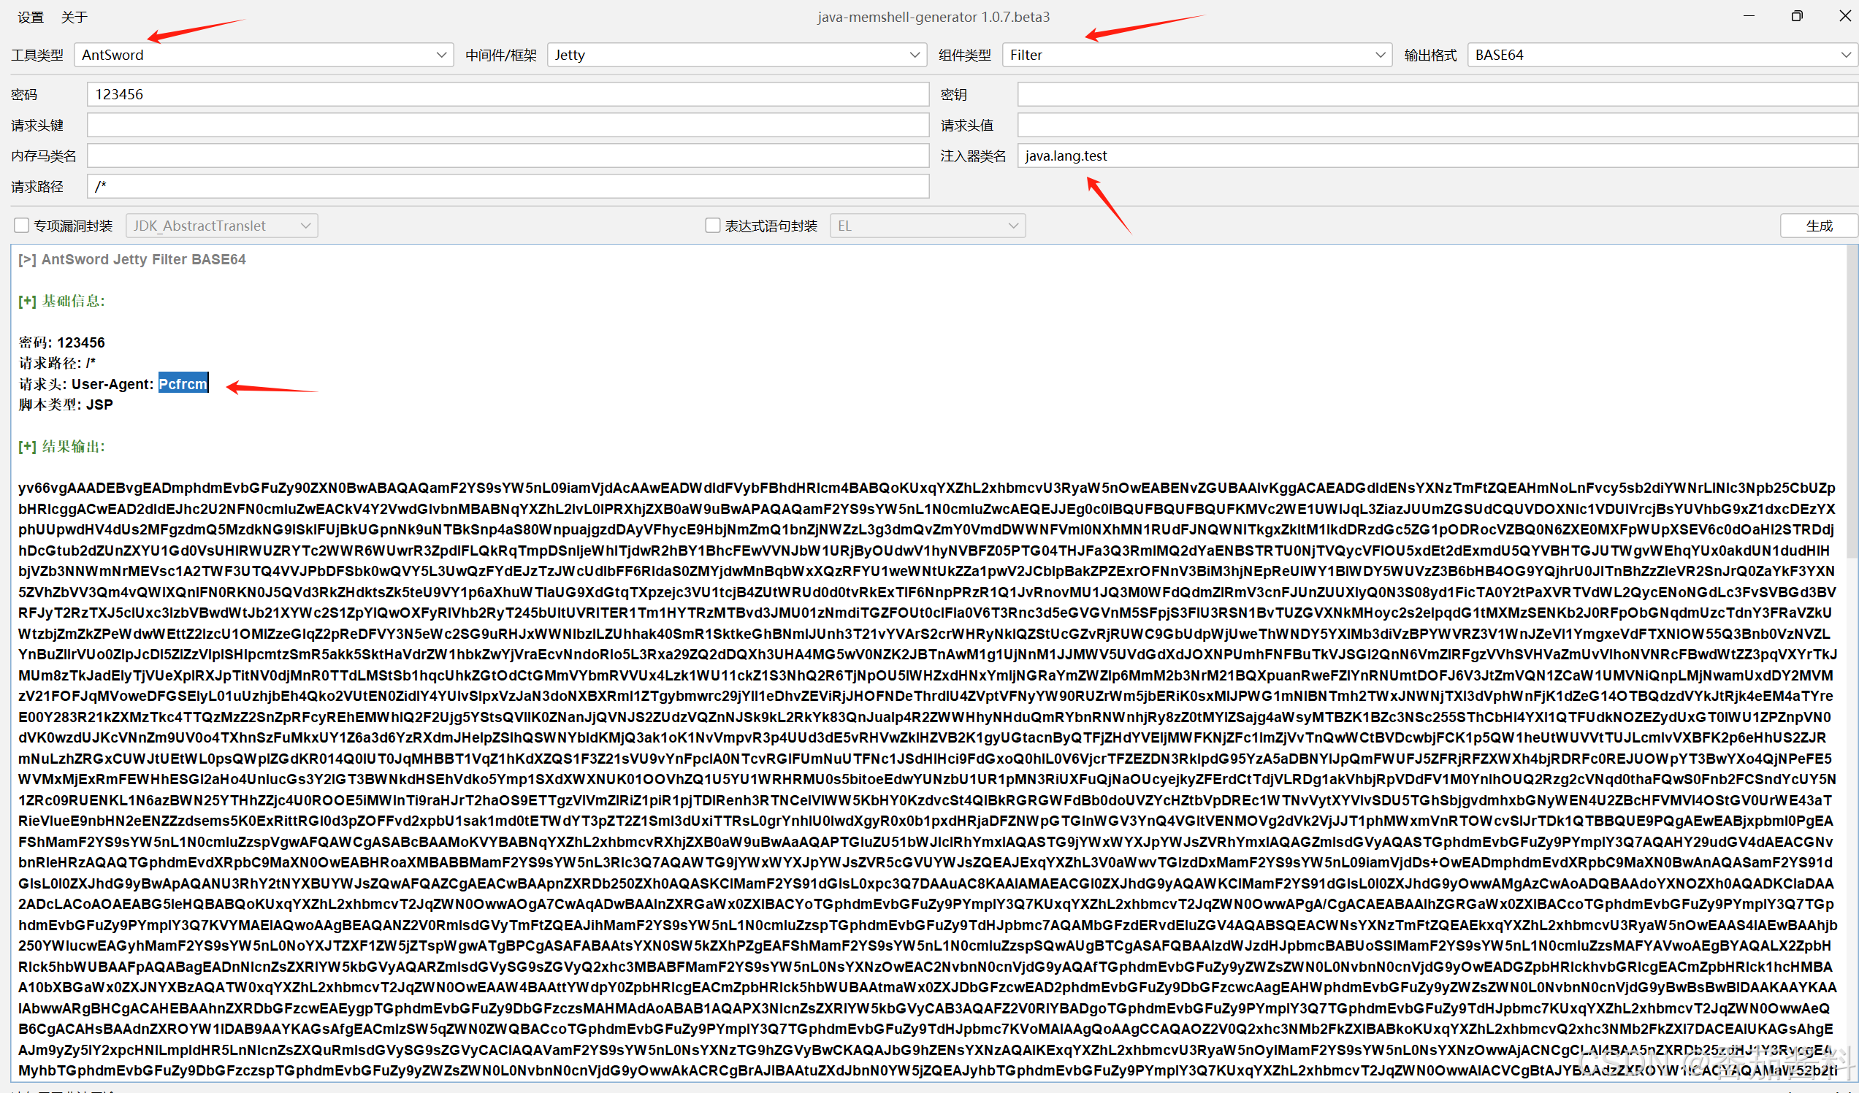Image resolution: width=1859 pixels, height=1093 pixels.
Task: Open the 设置 menu
Action: click(30, 17)
